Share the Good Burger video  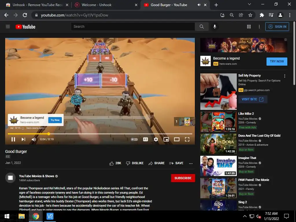[156, 163]
